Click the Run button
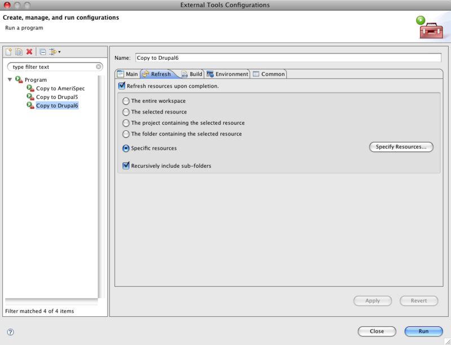Screen dimensions: 451x345 pyautogui.click(x=423, y=331)
